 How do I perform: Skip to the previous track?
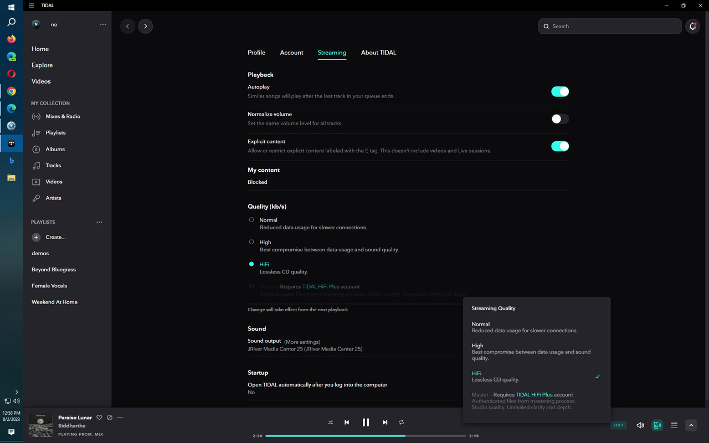click(347, 422)
